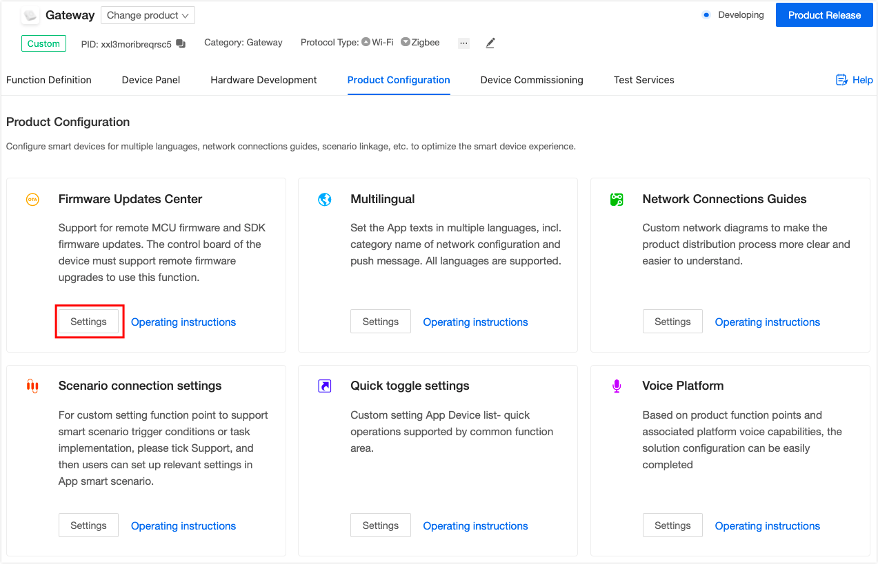Open Multilingual operating instructions

[x=475, y=322]
